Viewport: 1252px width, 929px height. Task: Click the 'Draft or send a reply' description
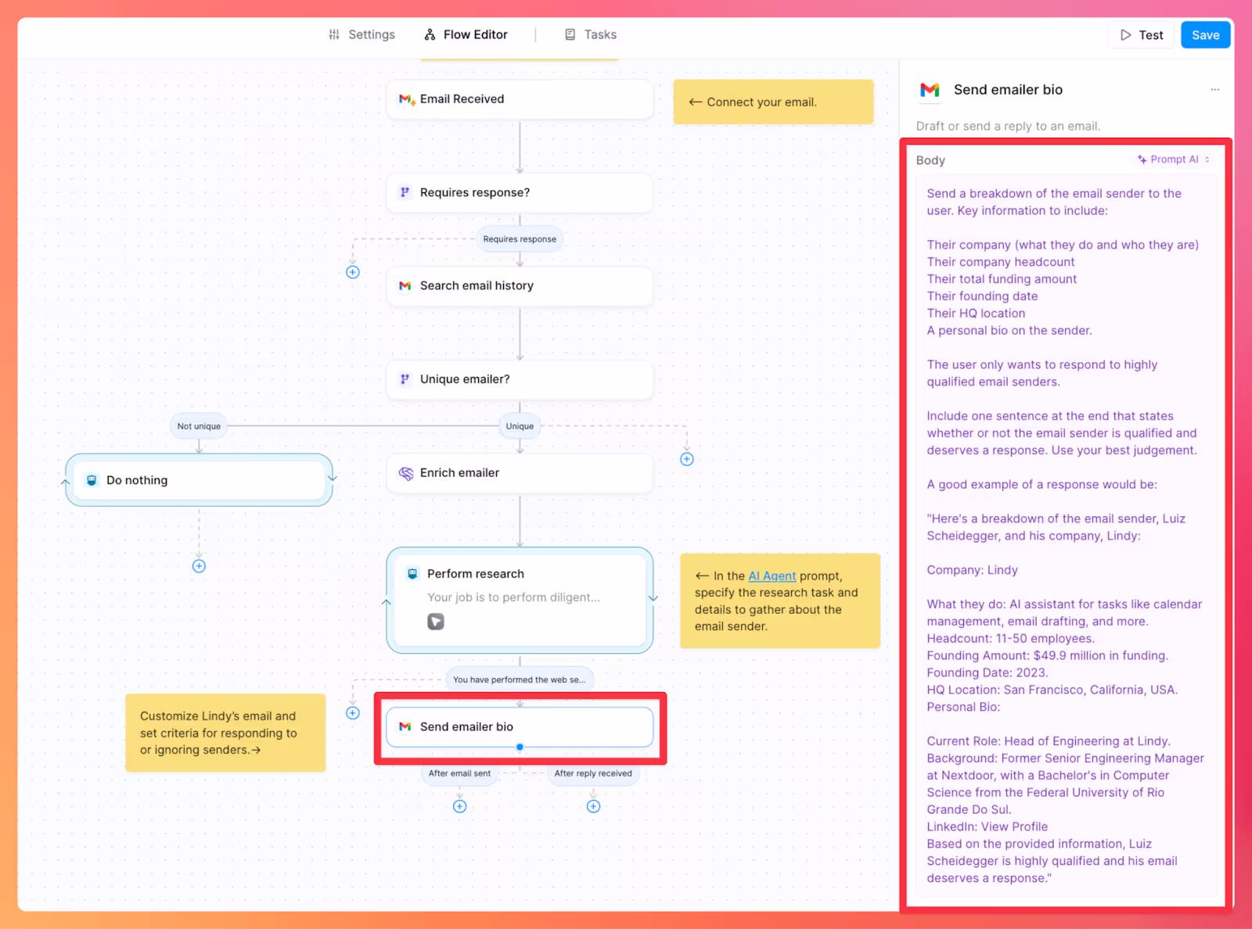(x=1008, y=126)
